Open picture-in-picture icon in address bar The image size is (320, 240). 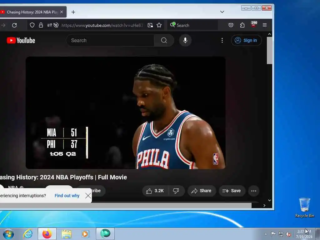(150, 25)
